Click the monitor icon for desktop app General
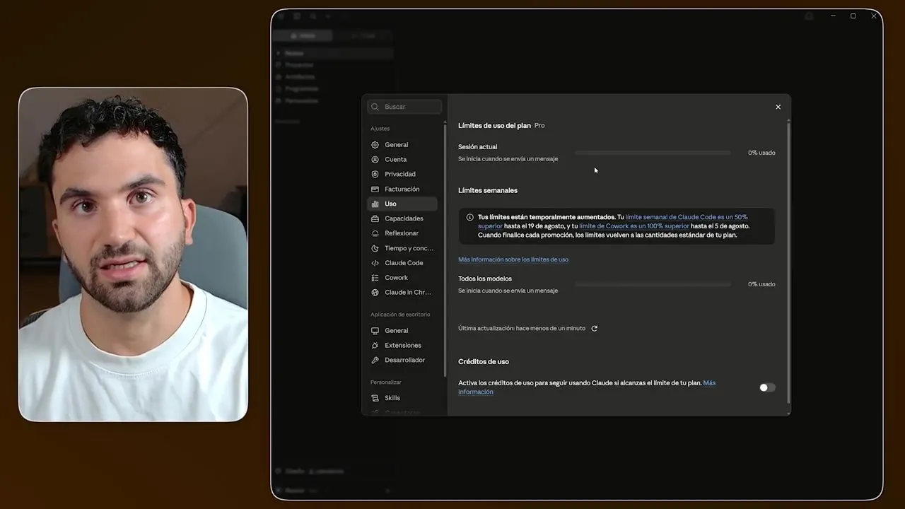The width and height of the screenshot is (905, 509). tap(375, 331)
